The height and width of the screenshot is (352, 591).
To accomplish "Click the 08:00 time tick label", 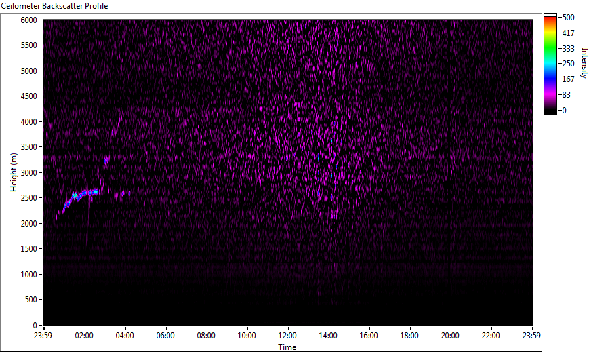I will tap(206, 336).
